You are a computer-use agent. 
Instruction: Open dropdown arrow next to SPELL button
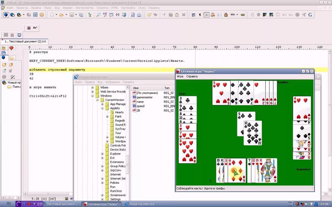point(237,15)
